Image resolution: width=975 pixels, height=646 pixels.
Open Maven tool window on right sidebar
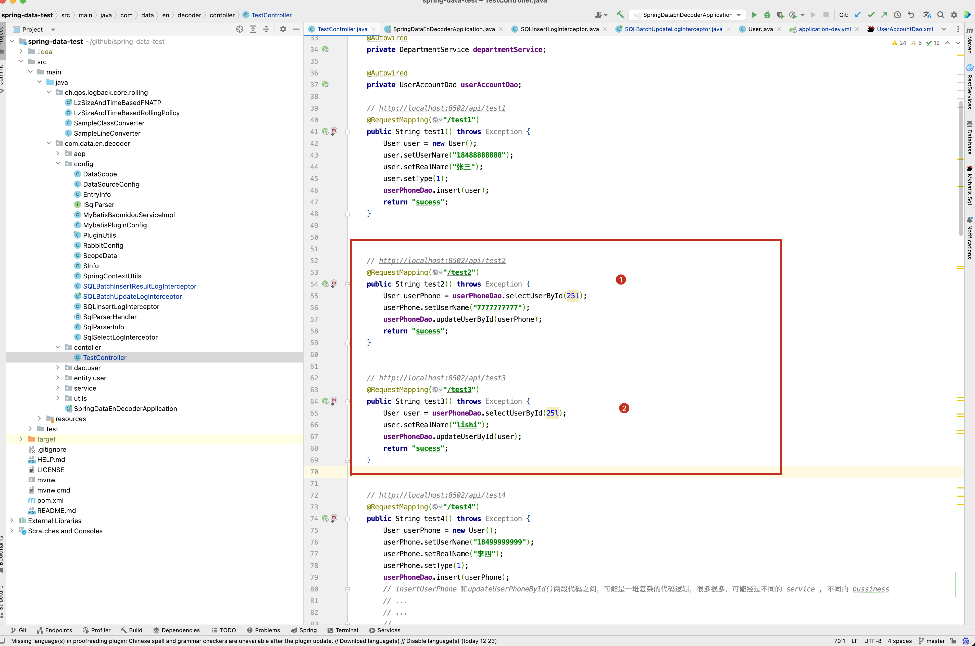[970, 41]
